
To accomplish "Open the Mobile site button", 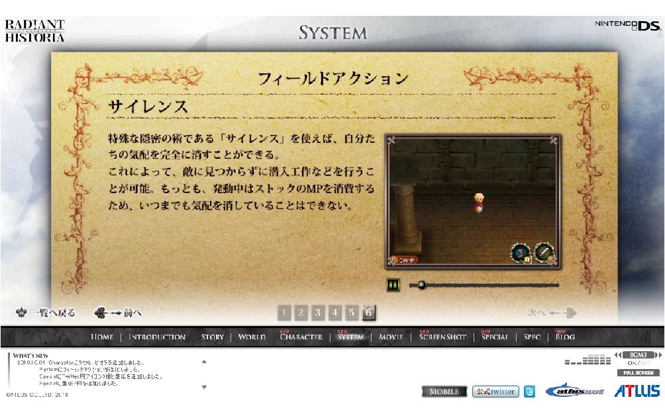I will [x=444, y=392].
